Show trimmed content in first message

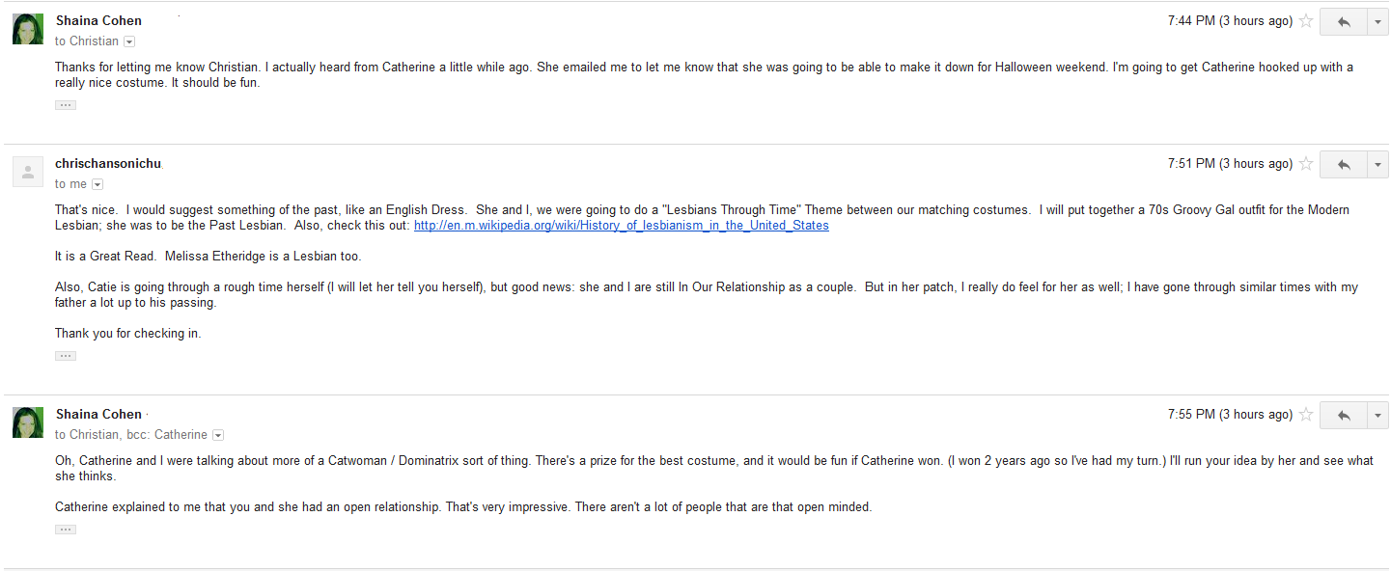(66, 105)
